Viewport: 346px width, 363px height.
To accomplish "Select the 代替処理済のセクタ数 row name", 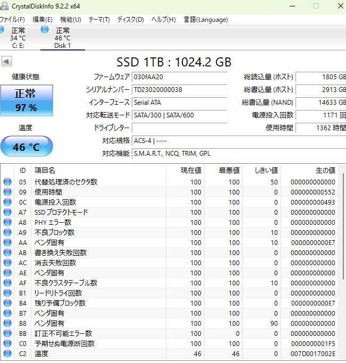I will point(66,182).
